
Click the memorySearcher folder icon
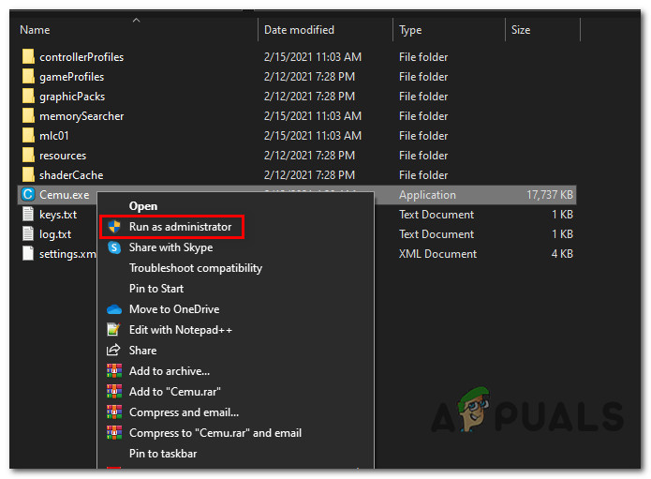pyautogui.click(x=28, y=116)
